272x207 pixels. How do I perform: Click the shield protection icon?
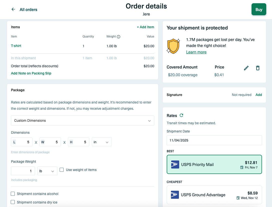tap(173, 46)
